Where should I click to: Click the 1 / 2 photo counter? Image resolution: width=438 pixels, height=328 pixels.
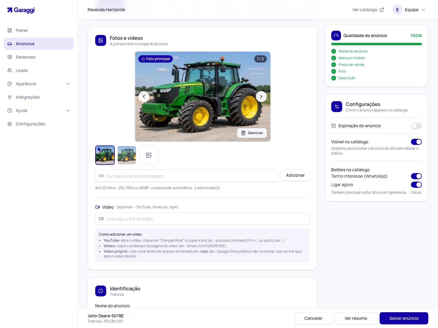pyautogui.click(x=260, y=59)
